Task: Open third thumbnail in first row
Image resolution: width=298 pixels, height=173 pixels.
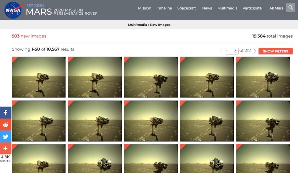Action: [x=151, y=77]
